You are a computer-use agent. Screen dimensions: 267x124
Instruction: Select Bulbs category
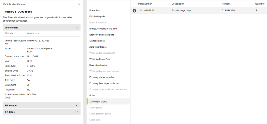pos(92,96)
